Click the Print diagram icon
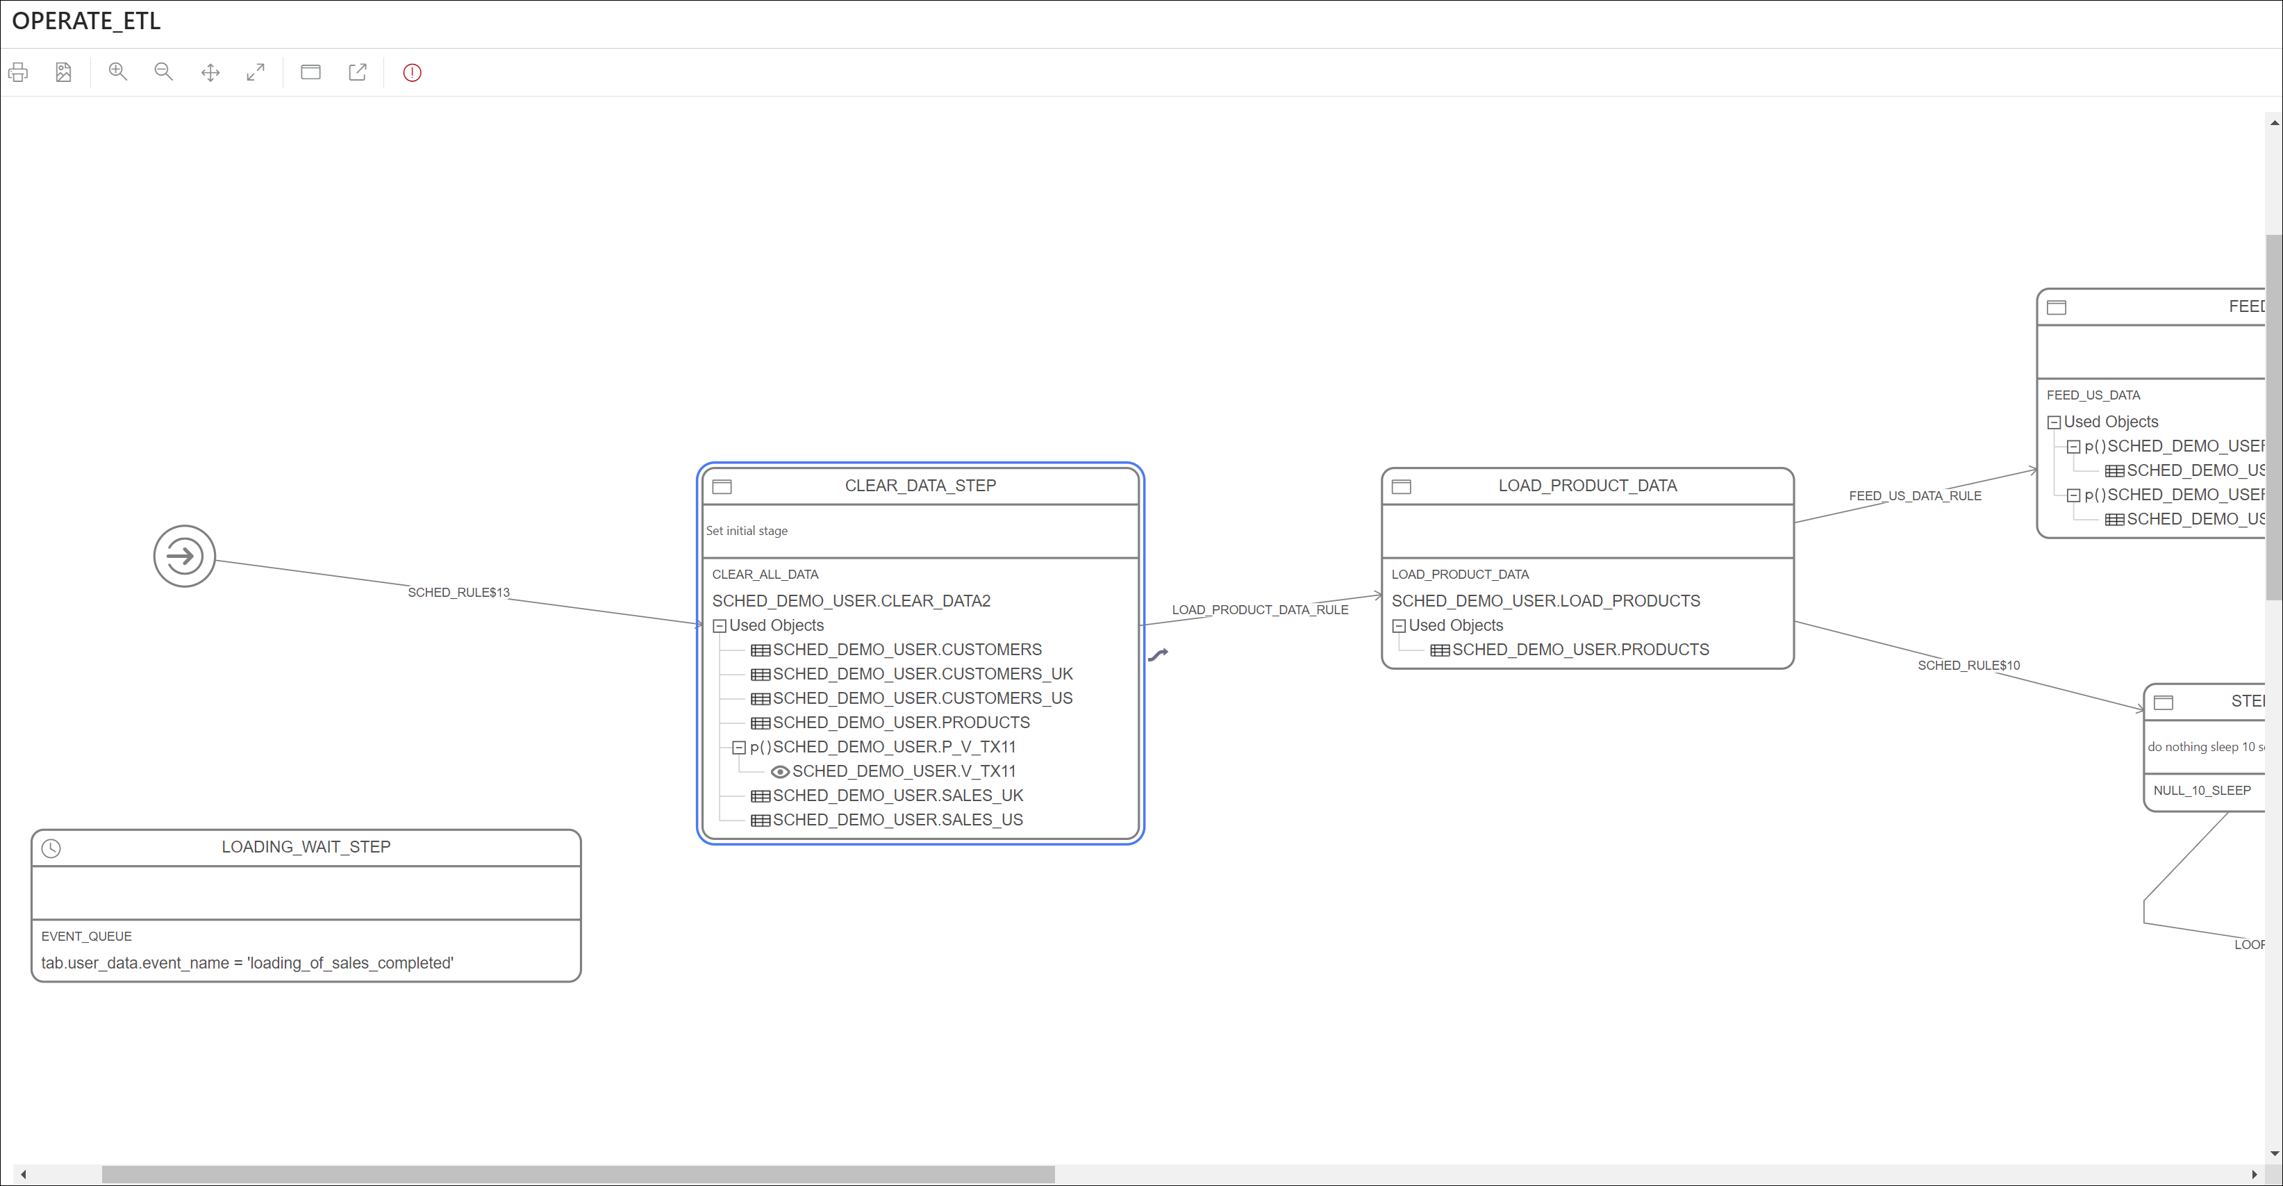 click(19, 72)
